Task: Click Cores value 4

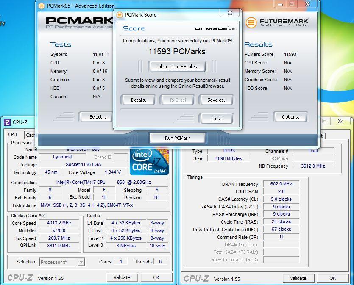Action: (x=121, y=262)
